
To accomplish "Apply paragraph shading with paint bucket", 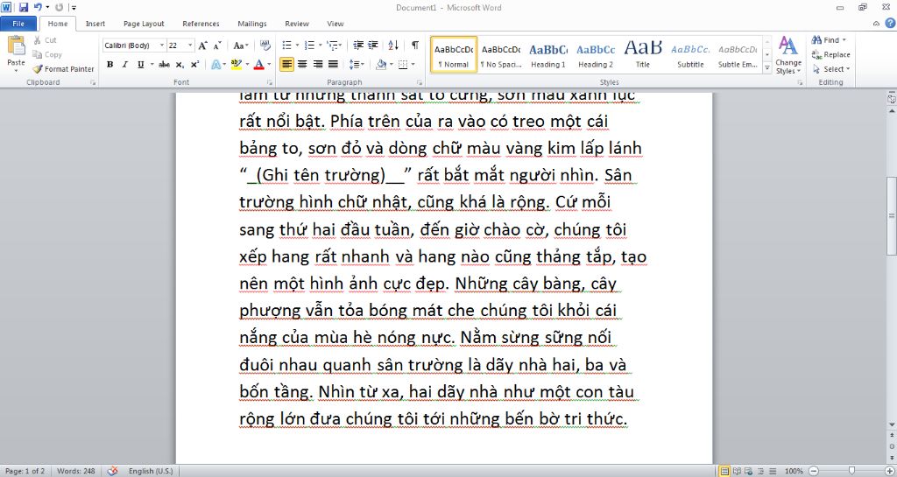I will click(381, 65).
